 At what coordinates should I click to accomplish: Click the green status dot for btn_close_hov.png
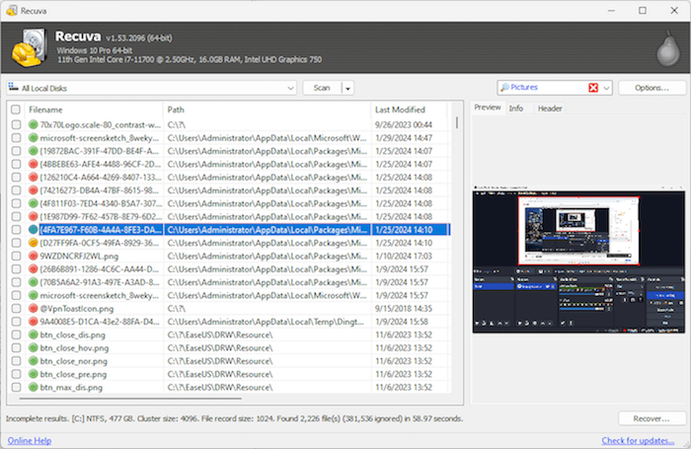pyautogui.click(x=33, y=348)
